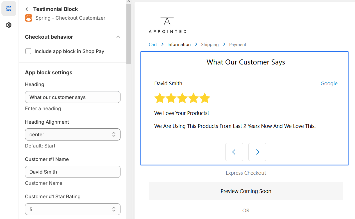Screen dimensions: 355x219
Task: Click the left arrow below the testimonial
Action: point(234,152)
